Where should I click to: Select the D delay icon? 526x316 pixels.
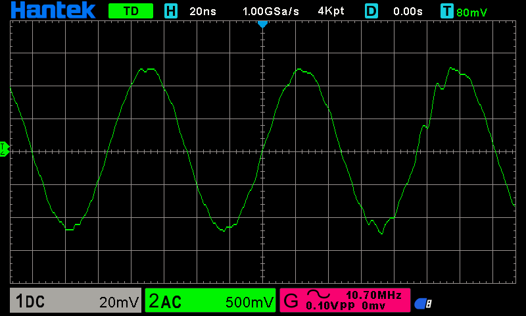coord(371,11)
